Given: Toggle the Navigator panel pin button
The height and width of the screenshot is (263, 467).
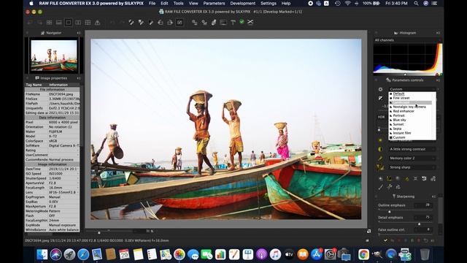Looking at the screenshot, I should coord(79,33).
